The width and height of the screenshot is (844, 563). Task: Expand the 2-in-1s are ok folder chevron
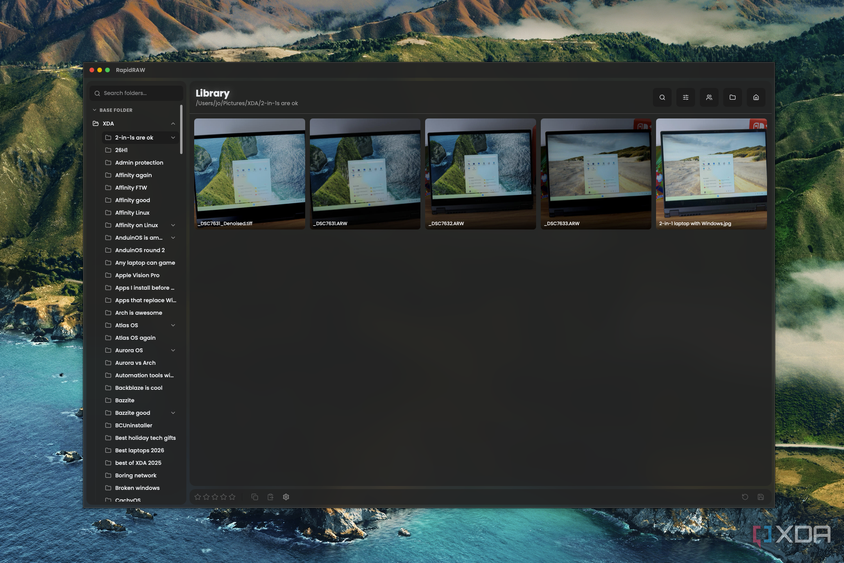pos(173,138)
